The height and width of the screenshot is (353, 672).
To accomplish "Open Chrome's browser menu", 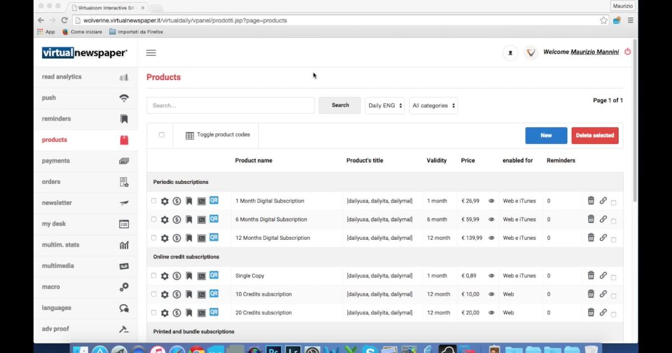I will 631,20.
